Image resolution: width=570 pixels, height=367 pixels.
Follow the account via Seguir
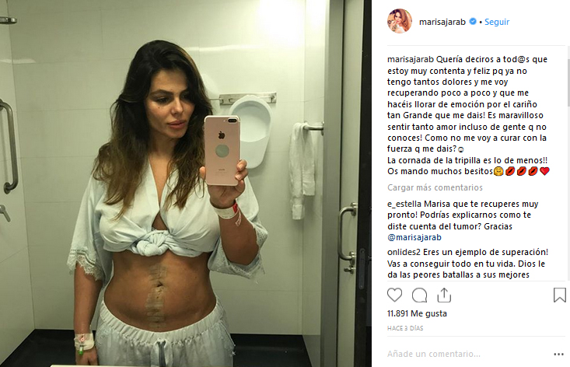[x=497, y=22]
